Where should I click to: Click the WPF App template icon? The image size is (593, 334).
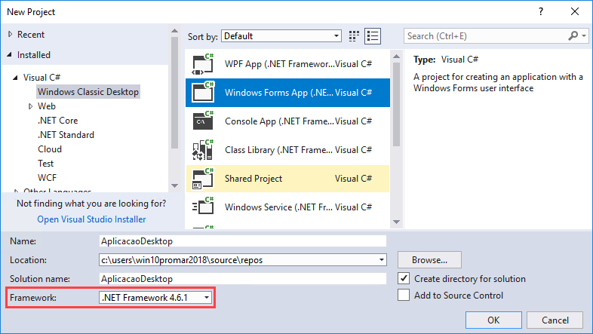(203, 64)
